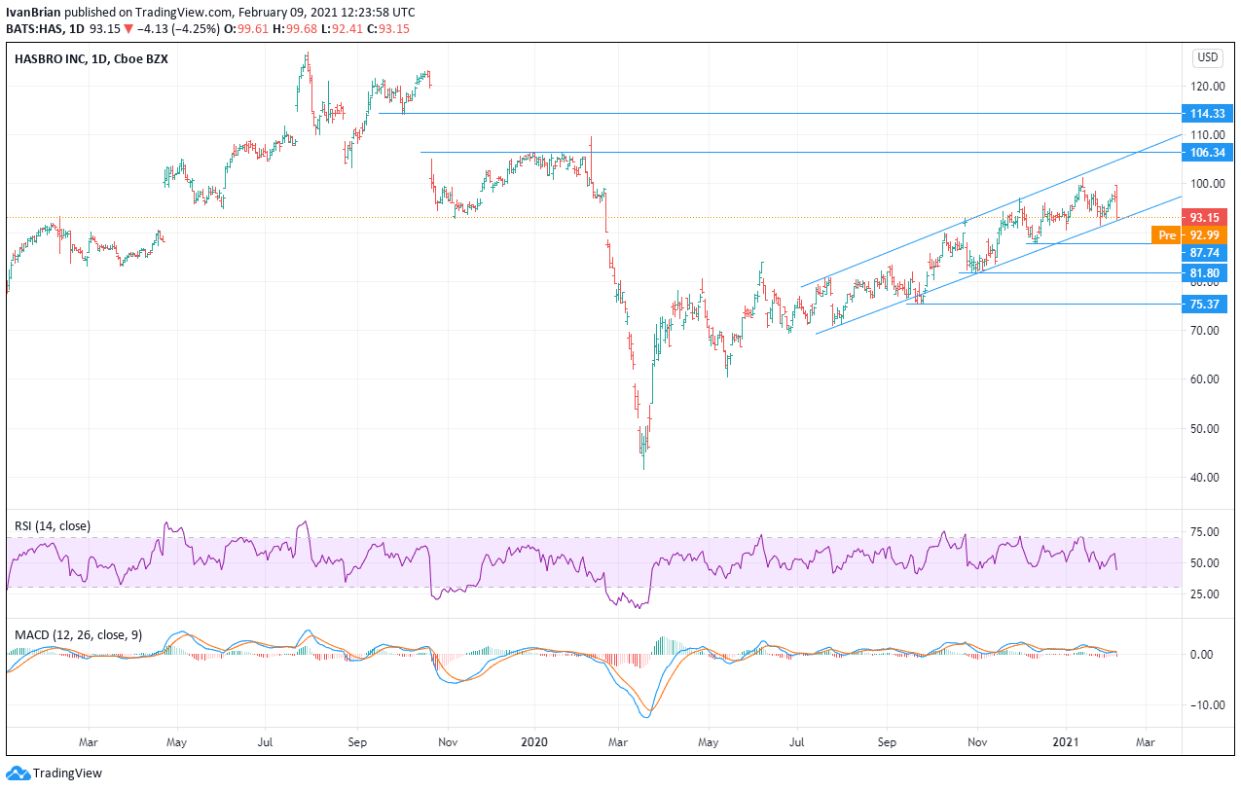Viewport: 1241px width, 791px height.
Task: Select the 106.34 price level label
Action: [x=1208, y=152]
